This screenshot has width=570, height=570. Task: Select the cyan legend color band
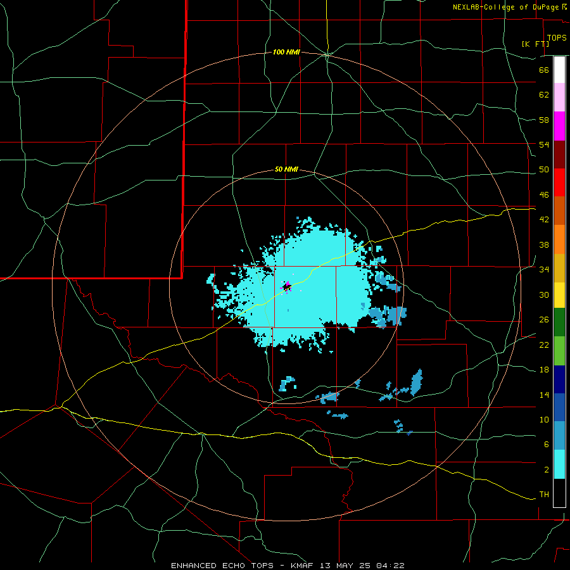click(559, 464)
